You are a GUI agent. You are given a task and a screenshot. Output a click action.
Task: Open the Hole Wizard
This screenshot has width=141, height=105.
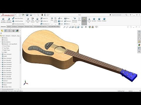tap(33, 20)
